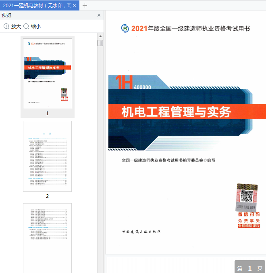Click the QR code sticker on cover
Viewport: 266px width, 273px height.
247,197
